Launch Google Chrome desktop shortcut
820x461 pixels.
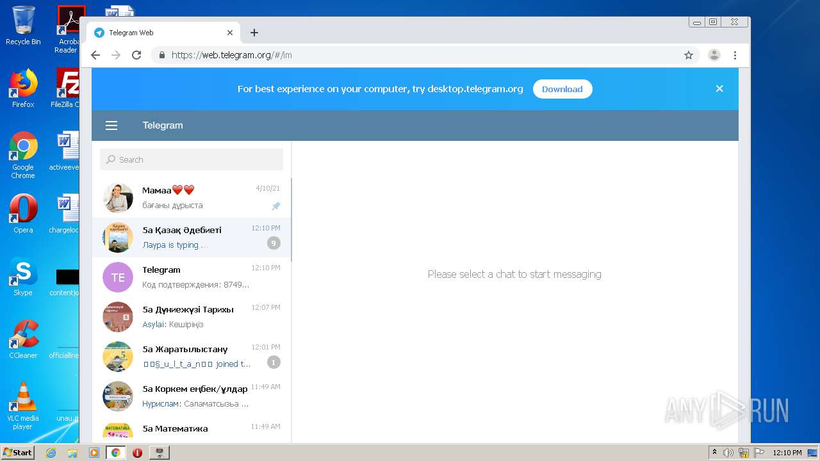point(23,155)
